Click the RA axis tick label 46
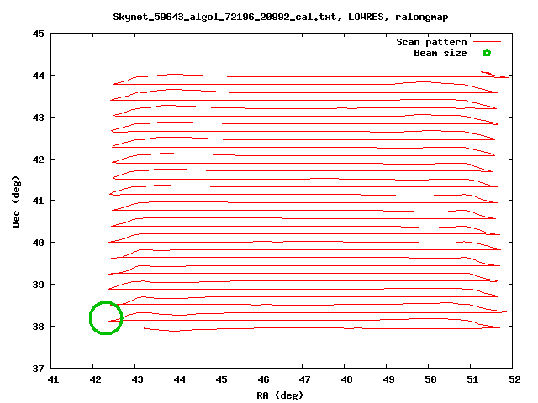This screenshot has width=538, height=403. (x=263, y=379)
